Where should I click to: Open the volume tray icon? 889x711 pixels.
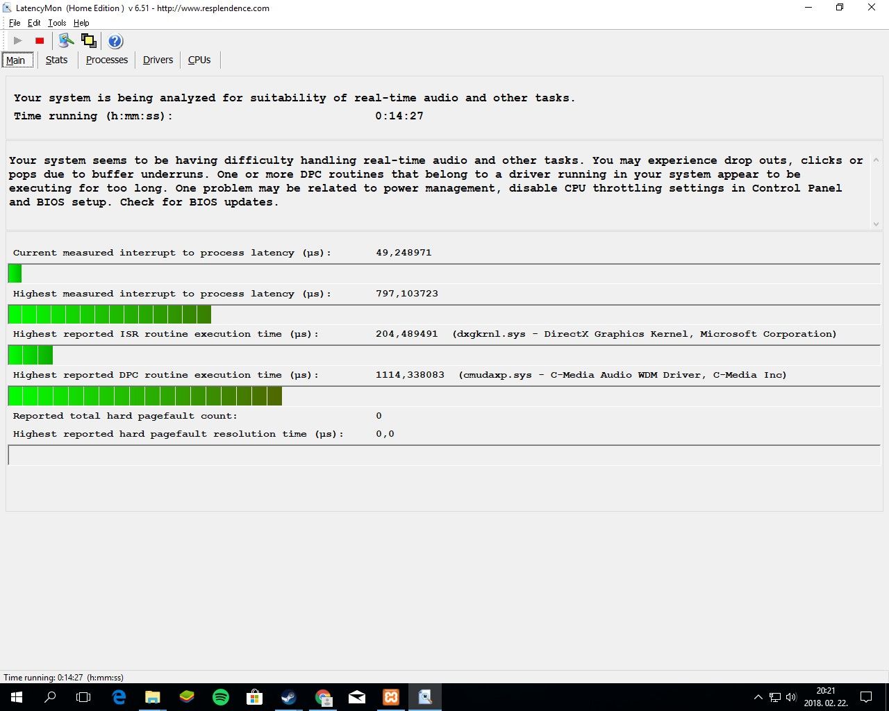(791, 697)
